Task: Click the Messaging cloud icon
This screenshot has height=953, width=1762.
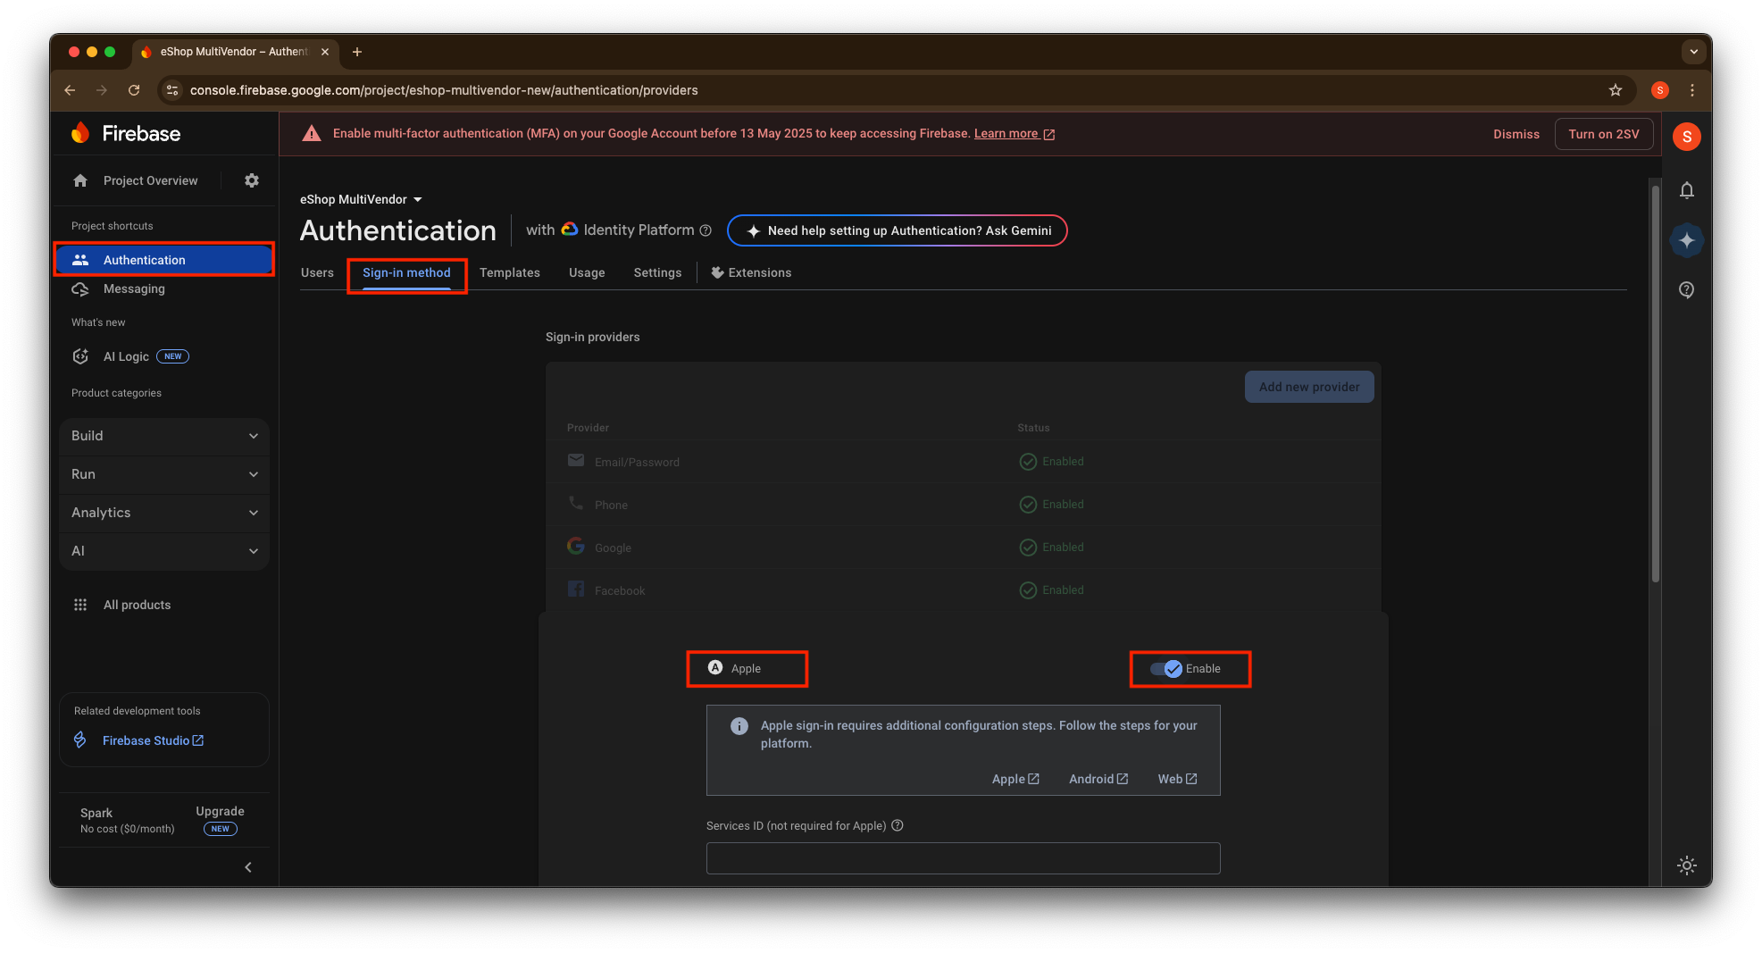Action: [80, 288]
